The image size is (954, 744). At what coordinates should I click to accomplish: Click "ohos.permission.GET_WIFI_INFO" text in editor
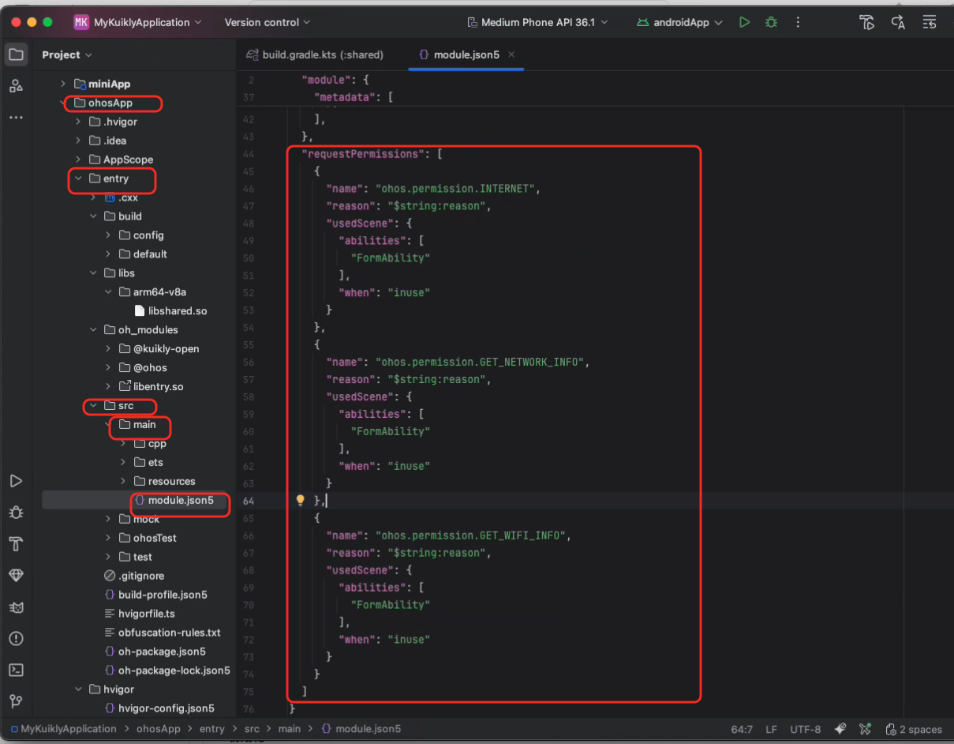coord(472,535)
